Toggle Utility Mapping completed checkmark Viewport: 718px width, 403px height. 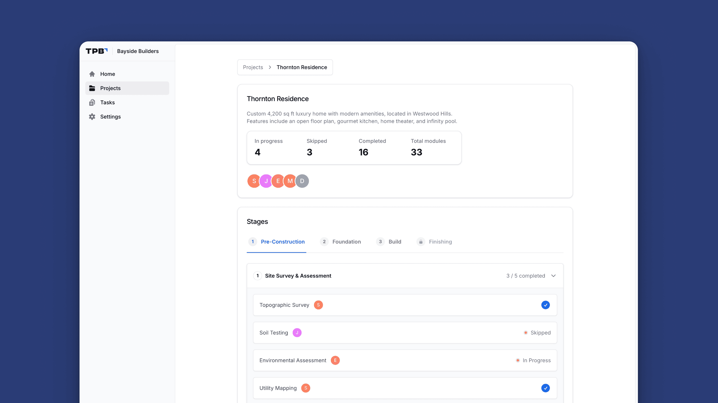point(545,388)
